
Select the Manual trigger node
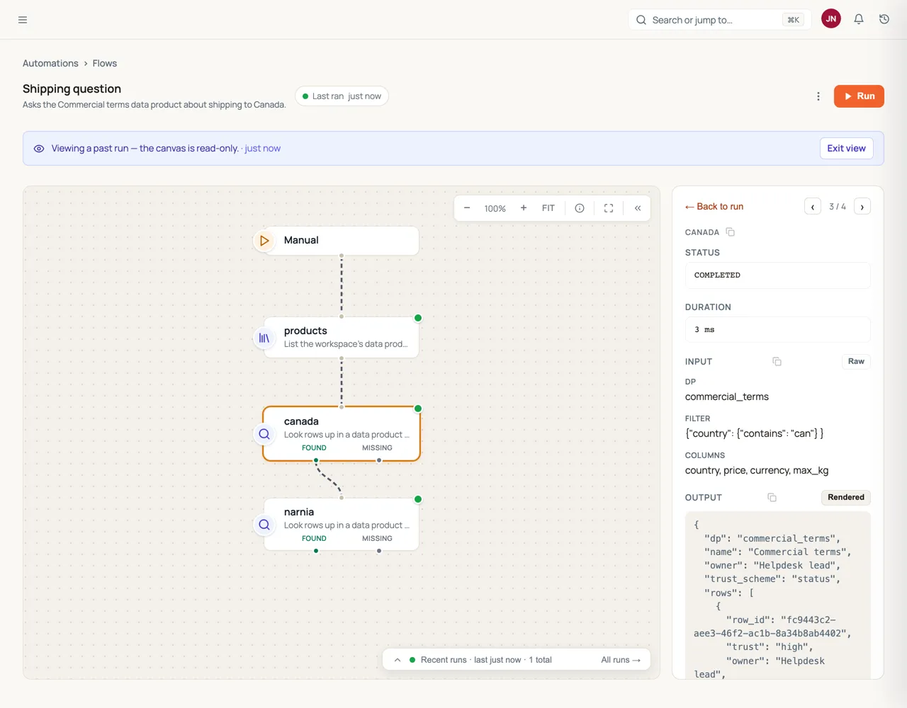[342, 241]
